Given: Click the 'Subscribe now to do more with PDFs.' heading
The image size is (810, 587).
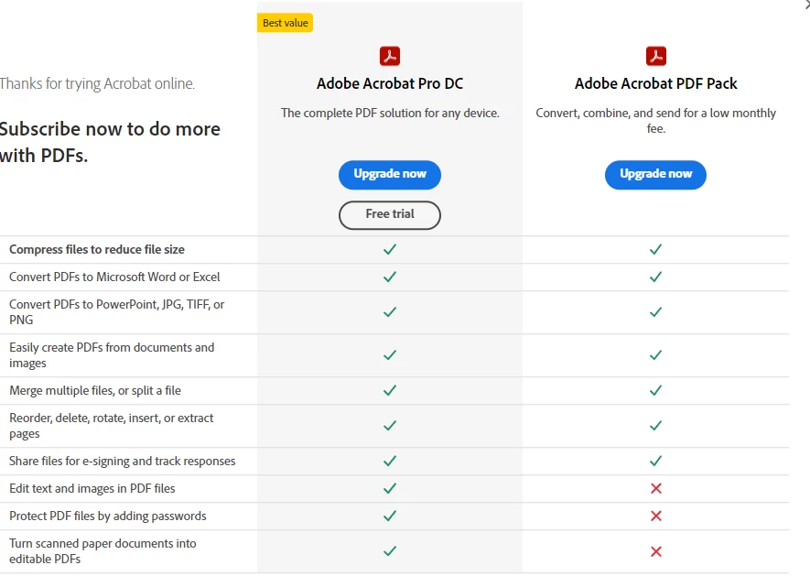Looking at the screenshot, I should [x=110, y=142].
